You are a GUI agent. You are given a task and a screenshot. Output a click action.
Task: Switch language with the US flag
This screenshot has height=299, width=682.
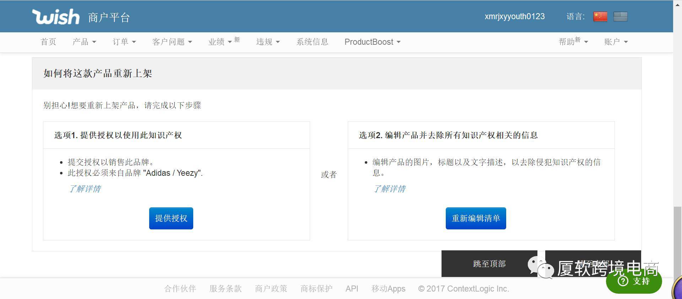(621, 16)
